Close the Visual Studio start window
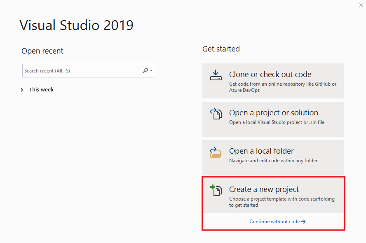Viewport: 366px width, 243px height. pyautogui.click(x=361, y=5)
